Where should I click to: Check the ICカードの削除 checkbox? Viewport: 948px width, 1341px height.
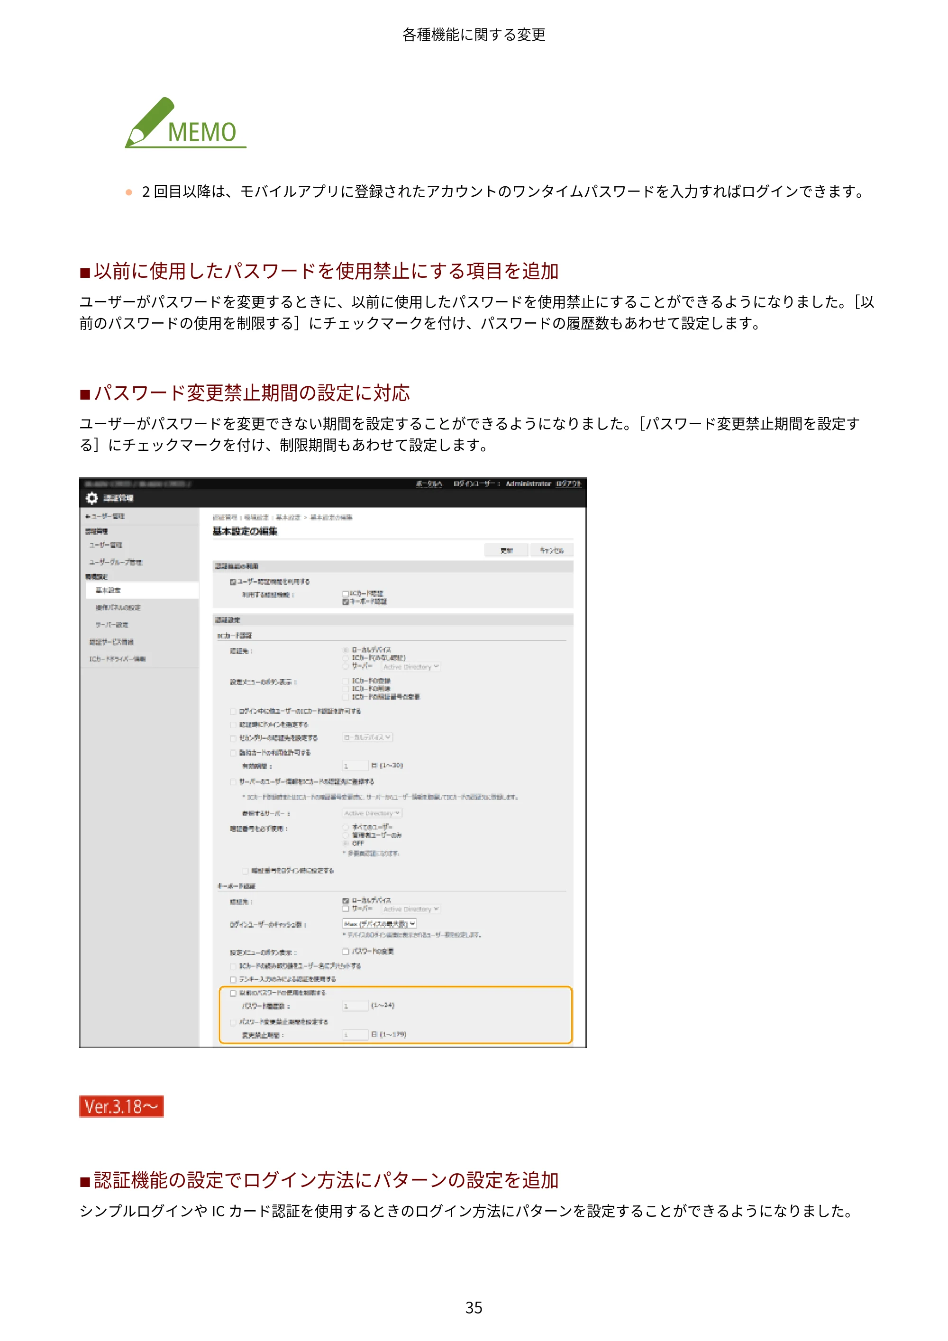(346, 689)
